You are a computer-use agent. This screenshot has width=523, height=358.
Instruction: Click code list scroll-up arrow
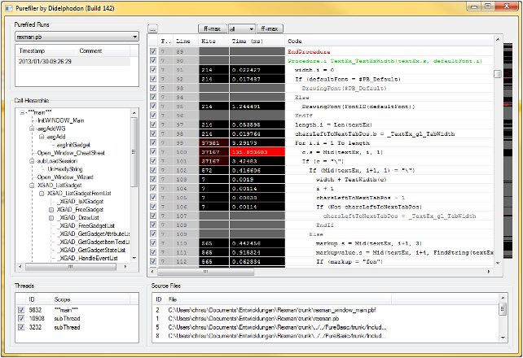497,40
